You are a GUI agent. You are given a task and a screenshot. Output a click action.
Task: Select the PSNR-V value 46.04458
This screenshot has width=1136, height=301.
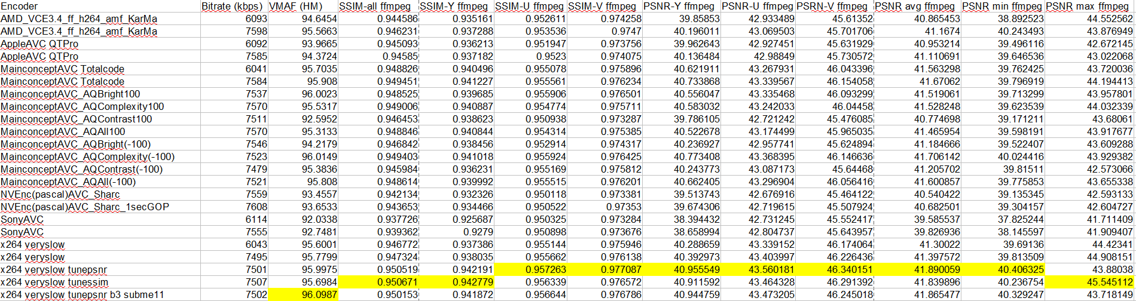[835, 106]
